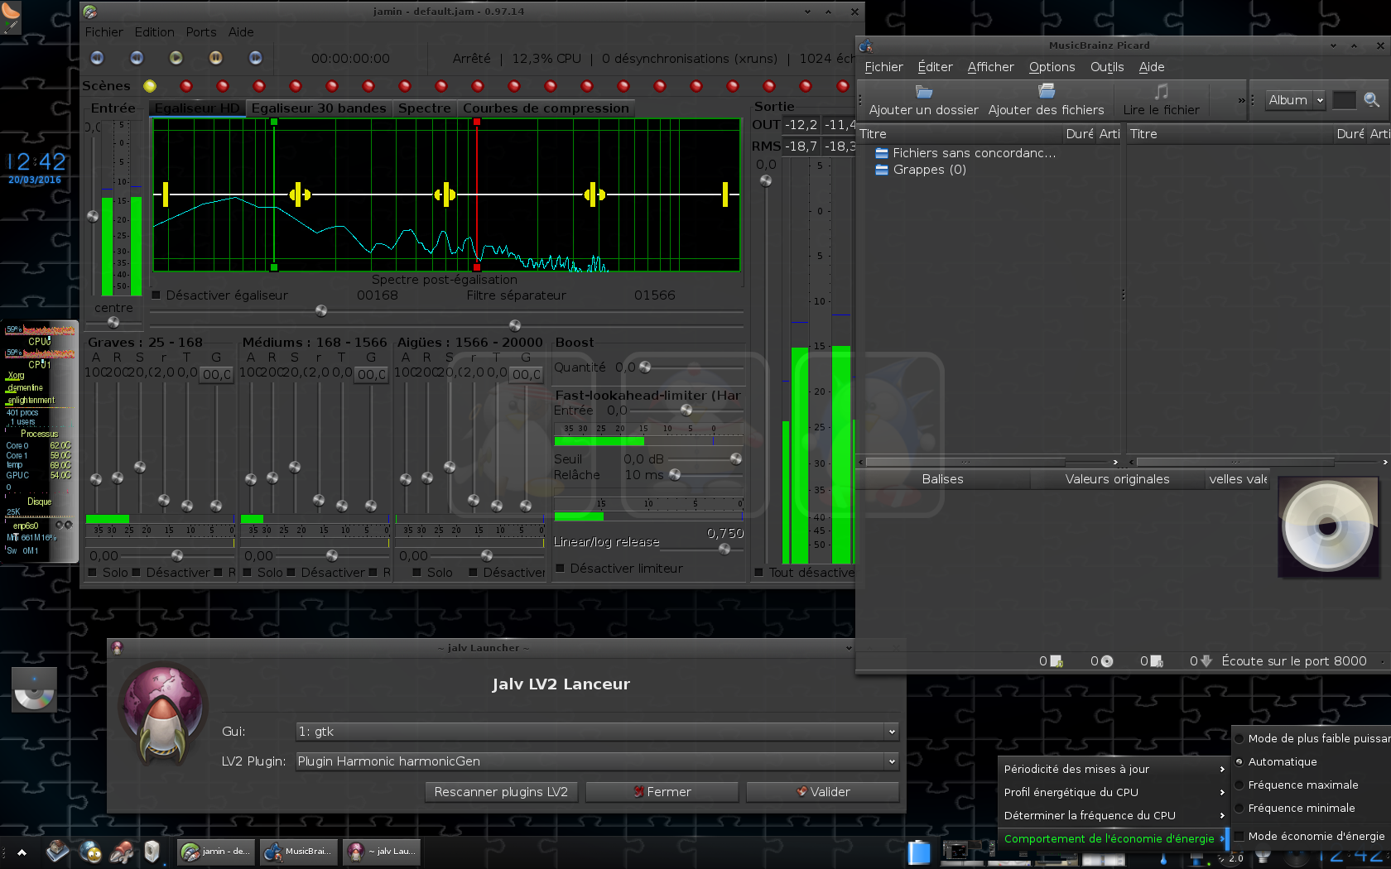This screenshot has width=1391, height=869.
Task: Open the Gui dropdown showing 1: gtk
Action: [x=596, y=732]
